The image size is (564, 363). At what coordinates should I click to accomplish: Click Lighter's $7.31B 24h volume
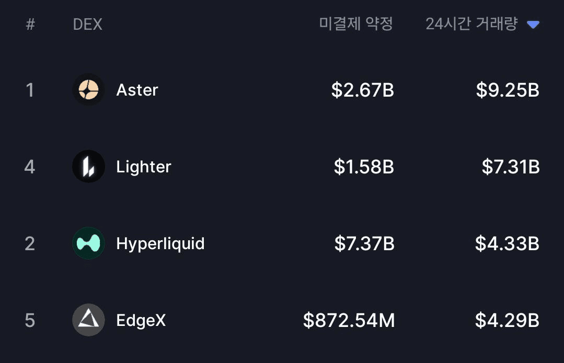510,167
